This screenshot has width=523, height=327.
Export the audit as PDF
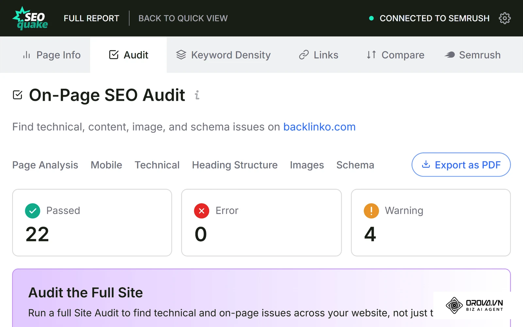click(x=461, y=164)
